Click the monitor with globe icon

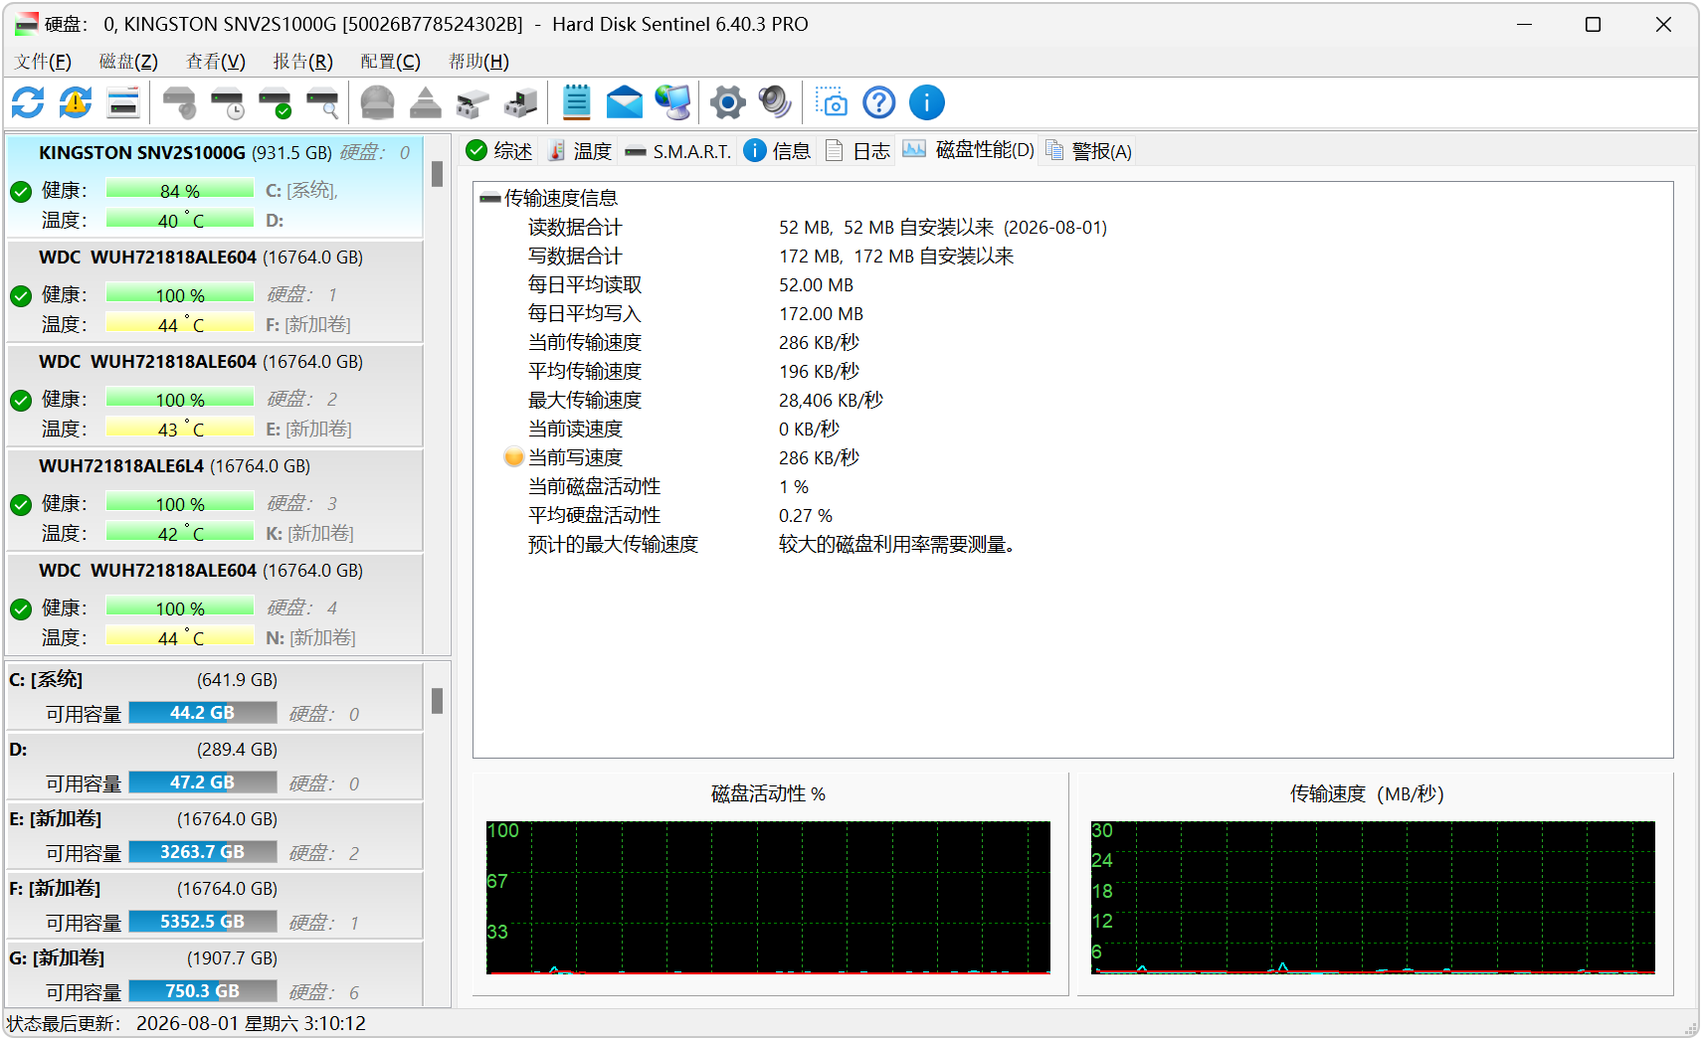[672, 102]
